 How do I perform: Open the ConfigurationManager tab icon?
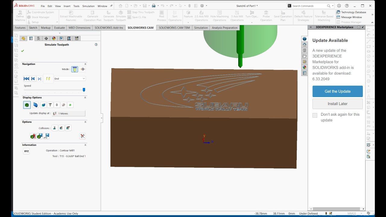click(x=39, y=38)
